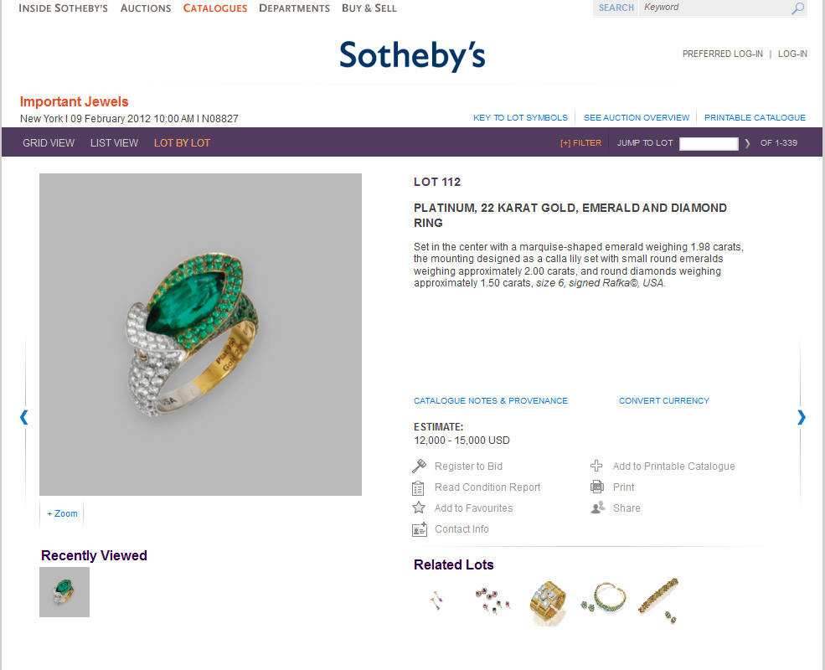Switch to List View
825x670 pixels.
[x=114, y=143]
